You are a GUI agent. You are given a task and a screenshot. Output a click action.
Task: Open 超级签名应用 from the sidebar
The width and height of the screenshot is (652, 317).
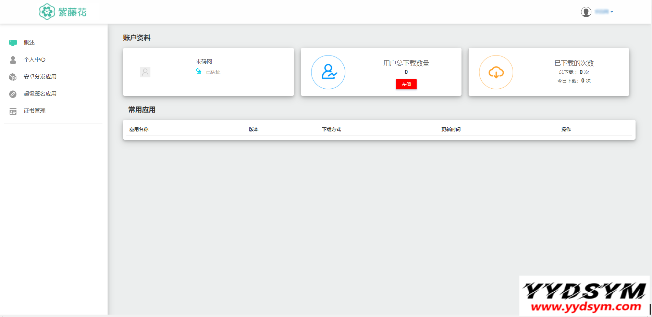[40, 94]
